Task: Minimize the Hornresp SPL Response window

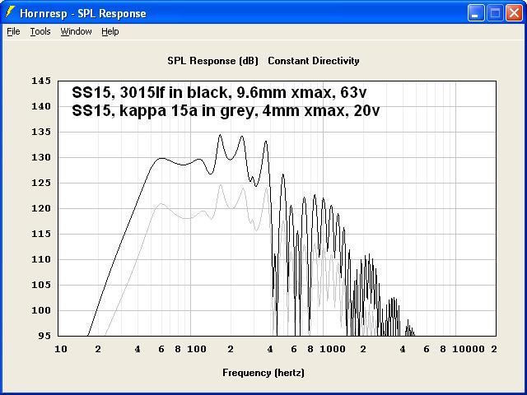Action: tap(476, 13)
